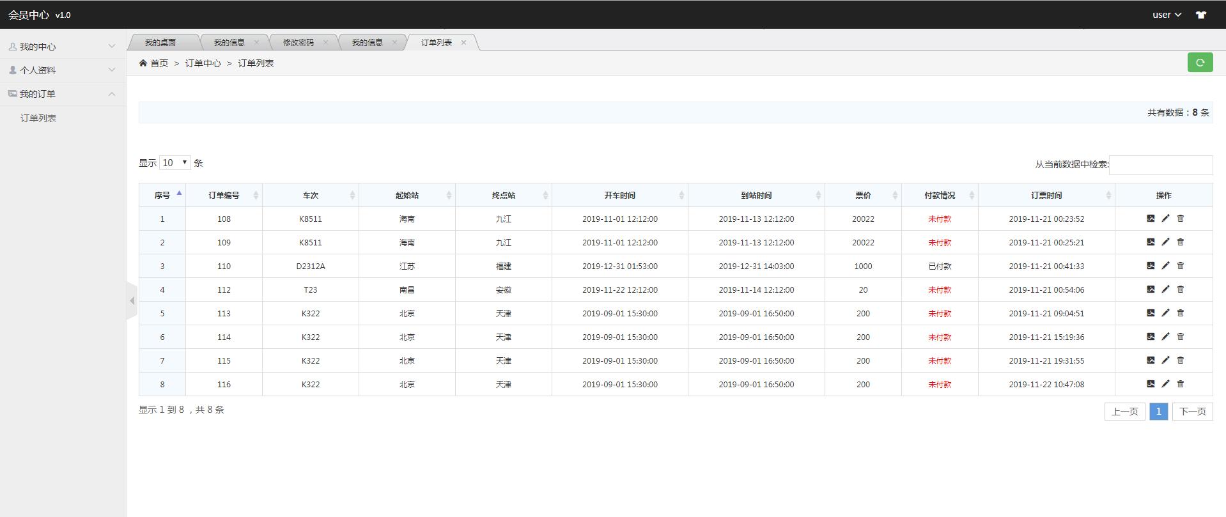The width and height of the screenshot is (1226, 517).
Task: Select page 1 in pagination
Action: [x=1158, y=412]
